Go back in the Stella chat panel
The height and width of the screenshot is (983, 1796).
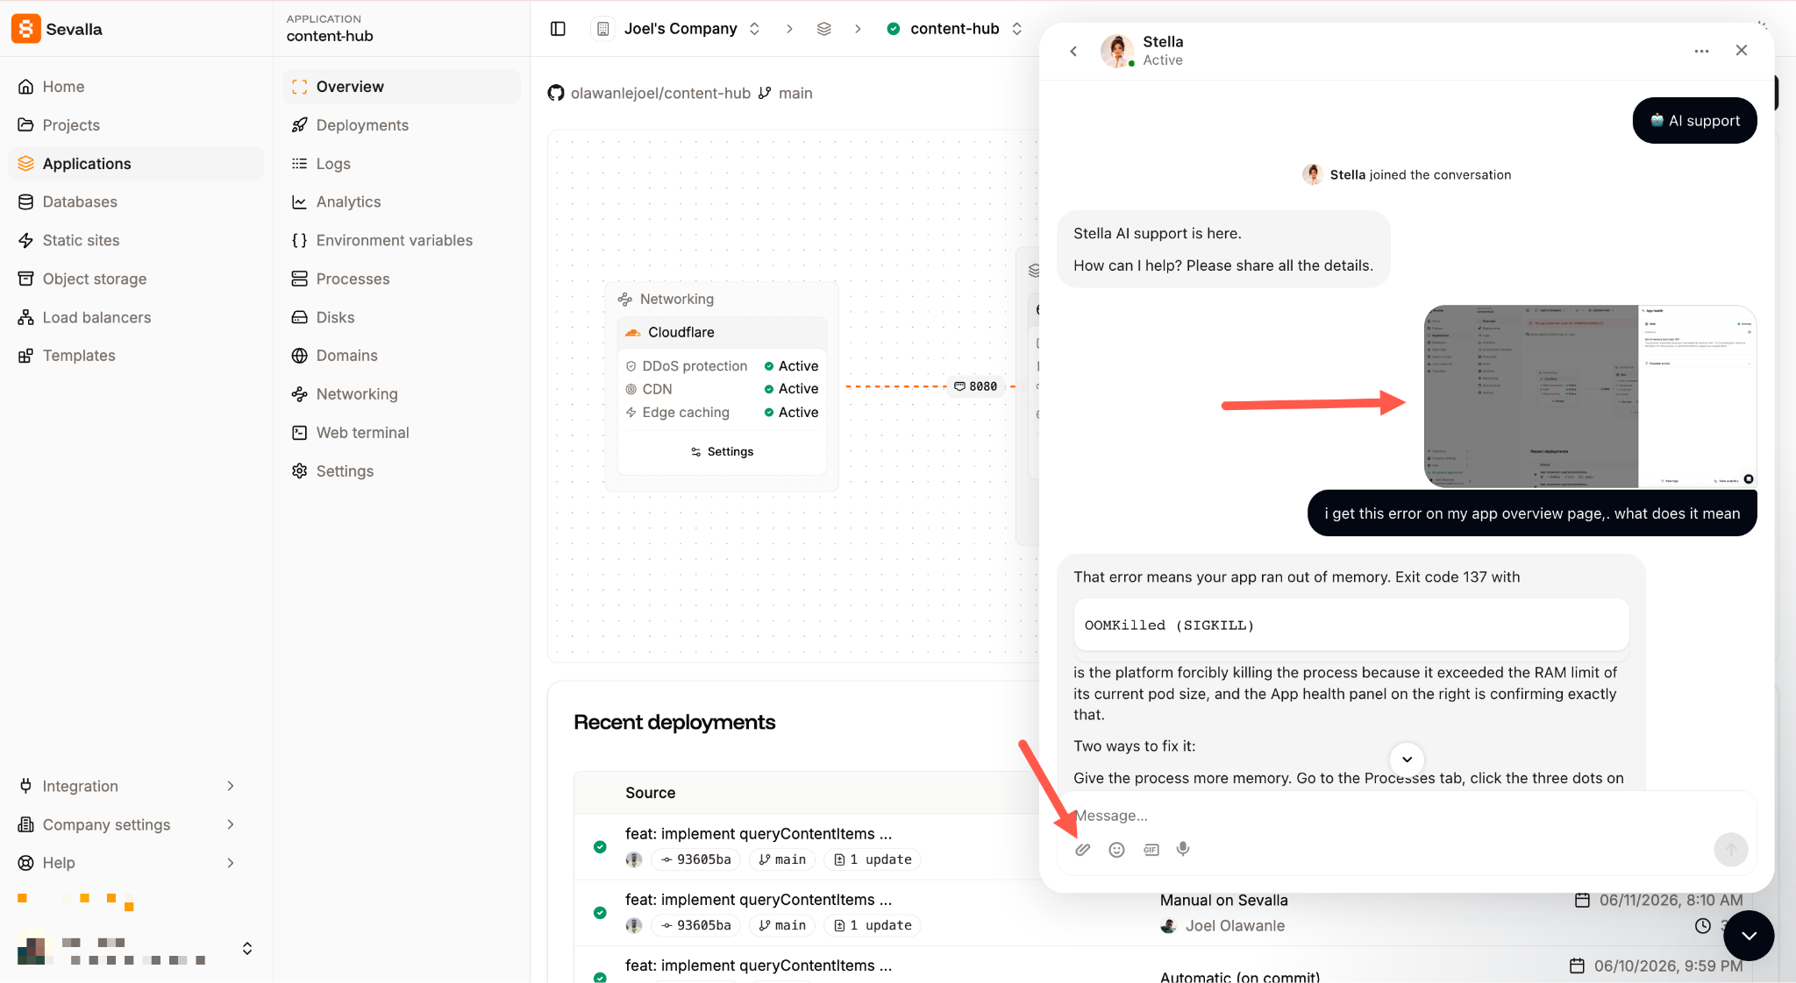(x=1073, y=51)
